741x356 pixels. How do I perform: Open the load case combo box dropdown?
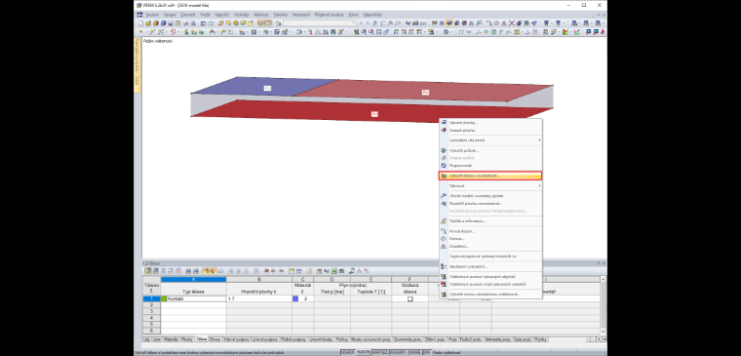[354, 22]
